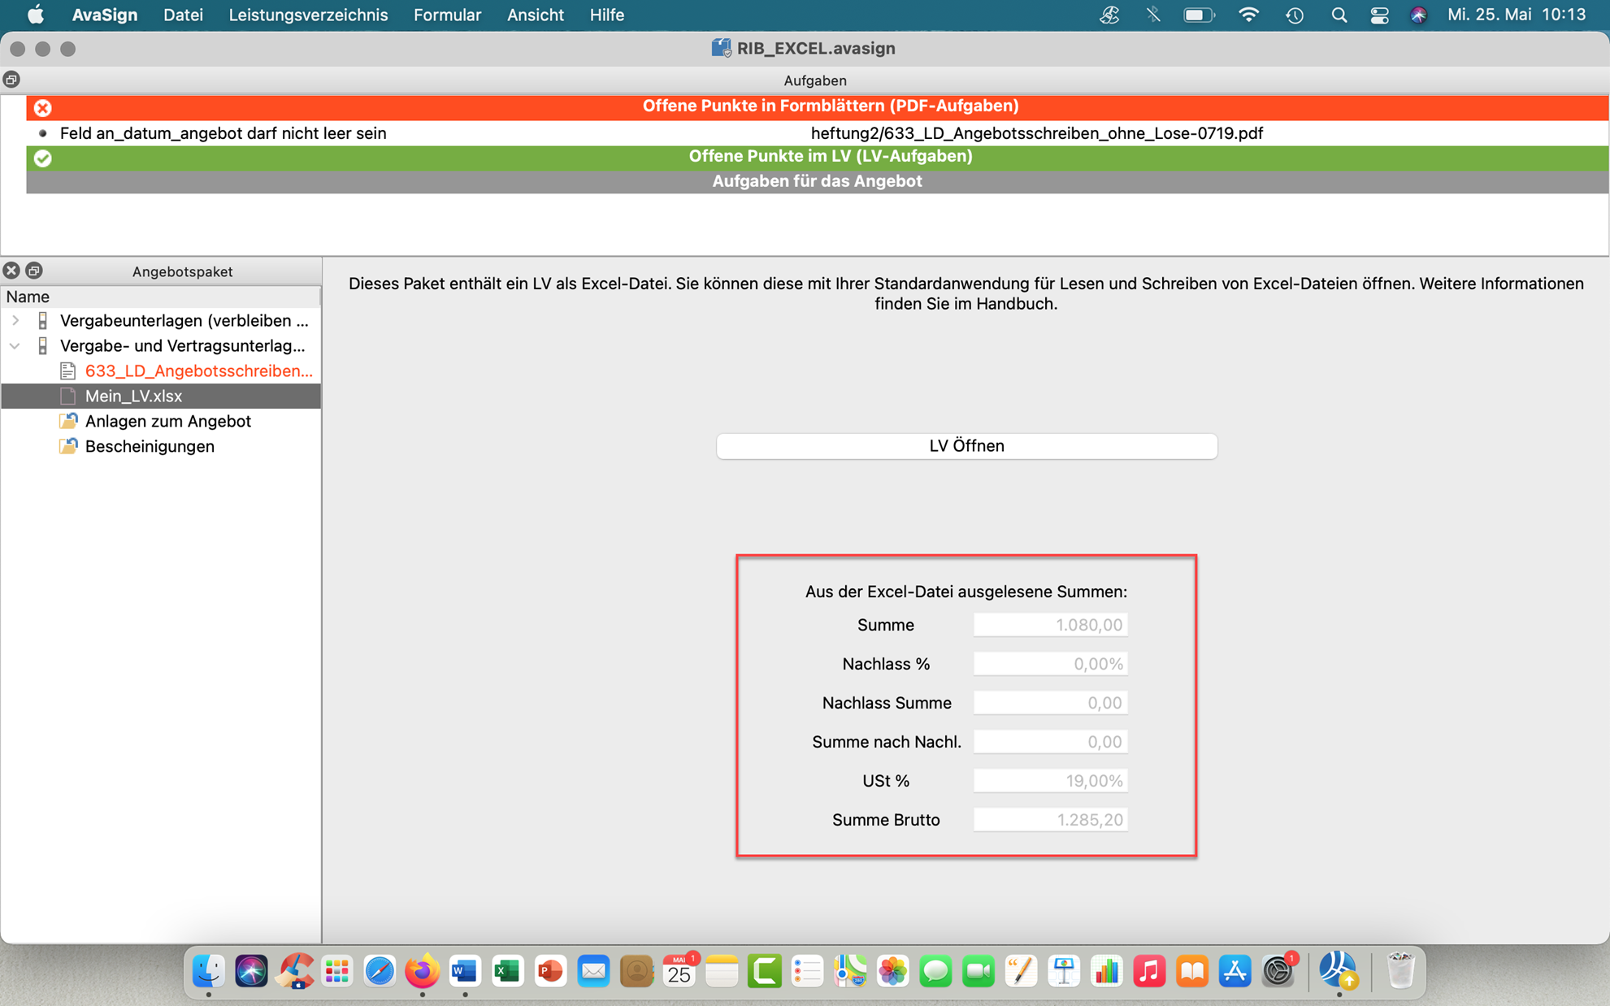Open the Formular menu
Image resolution: width=1610 pixels, height=1006 pixels.
(447, 15)
